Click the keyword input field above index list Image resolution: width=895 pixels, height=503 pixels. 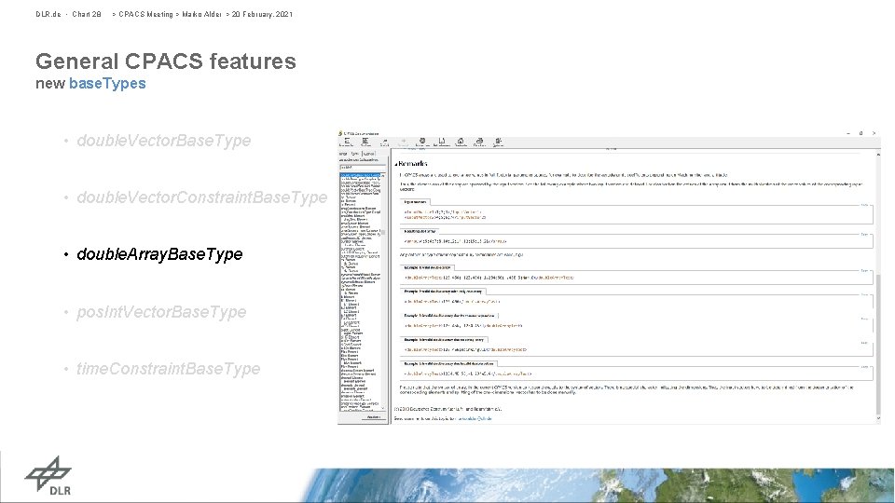pyautogui.click(x=363, y=168)
